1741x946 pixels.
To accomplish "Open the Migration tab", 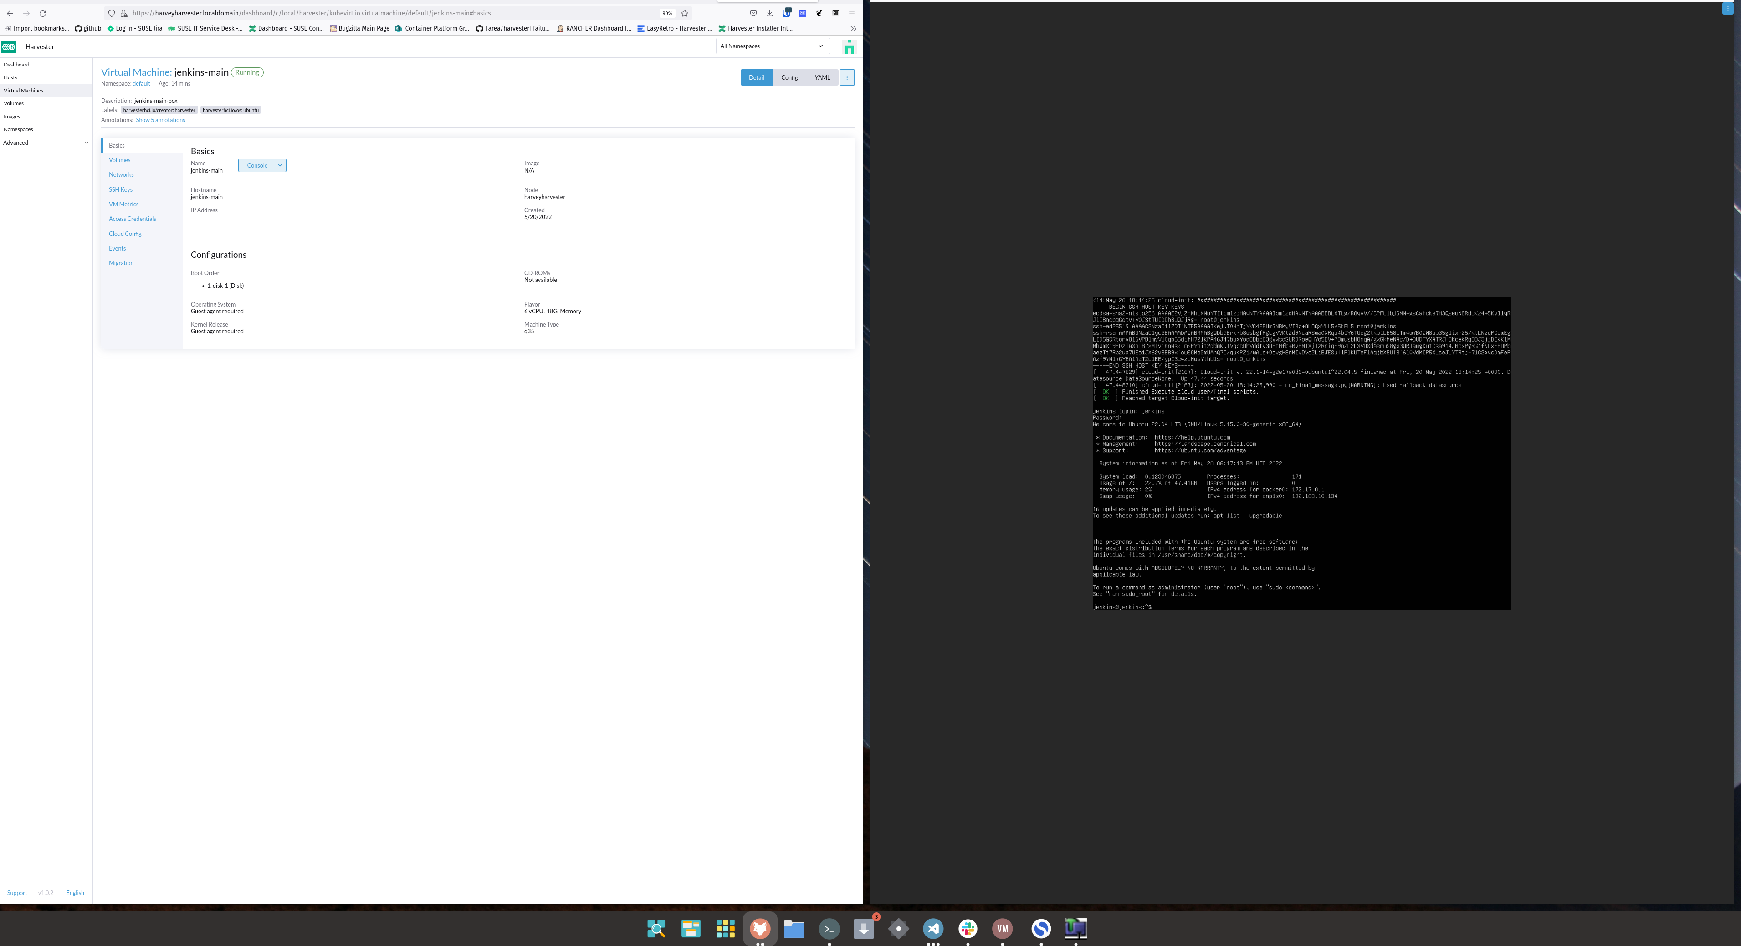I will tap(121, 263).
